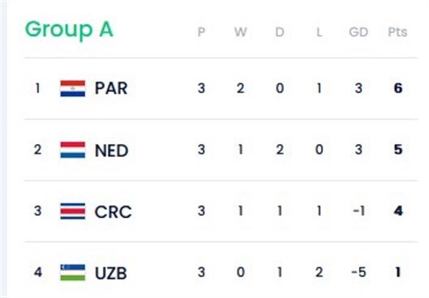Click the D column header
The image size is (429, 298).
pyautogui.click(x=279, y=32)
